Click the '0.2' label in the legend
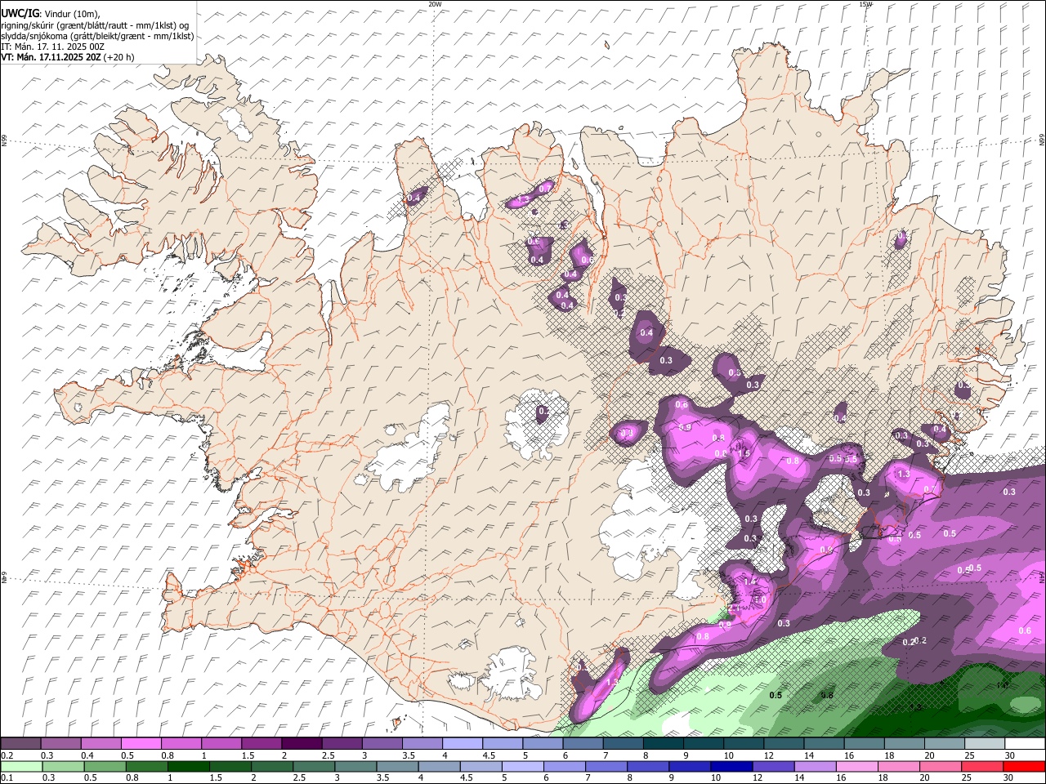The image size is (1046, 784). [7, 755]
